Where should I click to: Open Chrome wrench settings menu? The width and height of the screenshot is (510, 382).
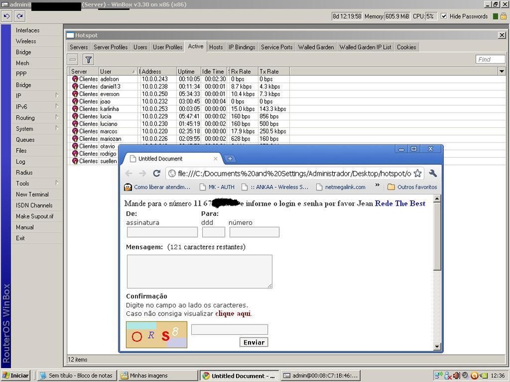pyautogui.click(x=433, y=173)
